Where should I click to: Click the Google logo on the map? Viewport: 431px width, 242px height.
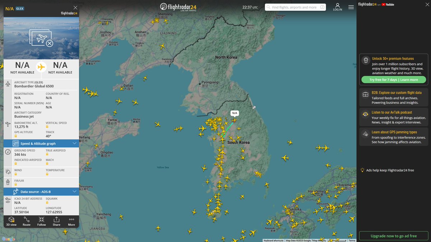pos(8,239)
